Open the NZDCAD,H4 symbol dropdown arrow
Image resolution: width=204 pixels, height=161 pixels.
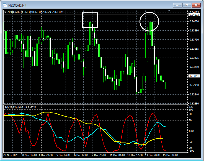[6, 12]
